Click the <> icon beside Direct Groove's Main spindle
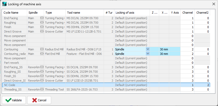The image size is (218, 106). [x=42, y=31]
